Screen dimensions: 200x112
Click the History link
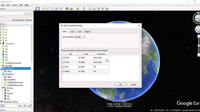[29, 20]
